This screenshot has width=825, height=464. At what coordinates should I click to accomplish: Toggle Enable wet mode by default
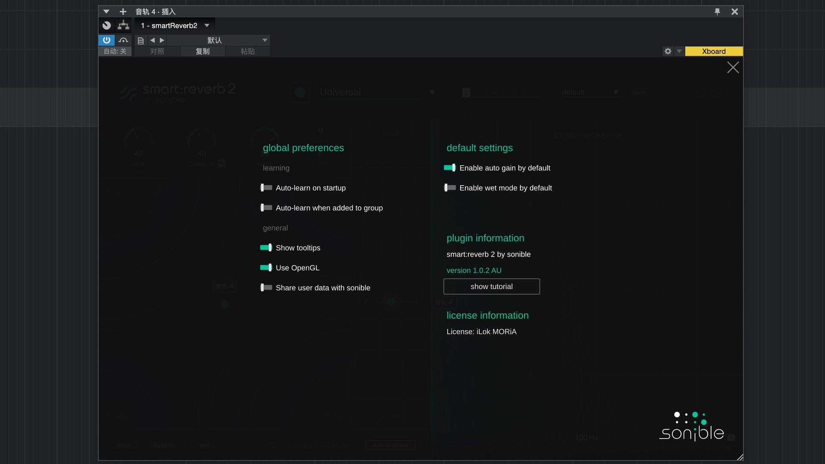pos(449,188)
